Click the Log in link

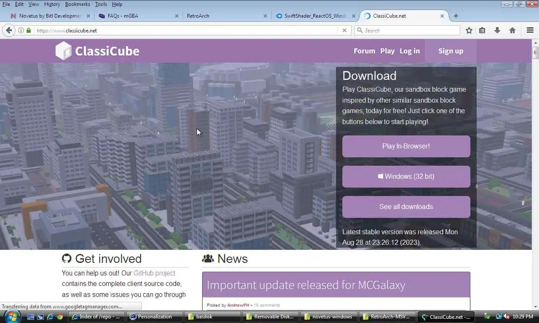(x=410, y=51)
